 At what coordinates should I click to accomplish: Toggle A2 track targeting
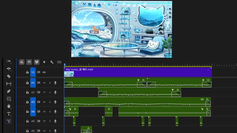click(x=33, y=92)
